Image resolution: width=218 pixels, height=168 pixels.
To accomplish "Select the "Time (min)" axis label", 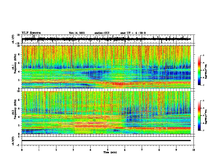I will click(x=110, y=152).
